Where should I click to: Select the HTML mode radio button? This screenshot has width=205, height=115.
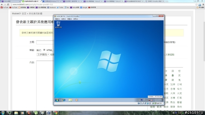pos(44,50)
